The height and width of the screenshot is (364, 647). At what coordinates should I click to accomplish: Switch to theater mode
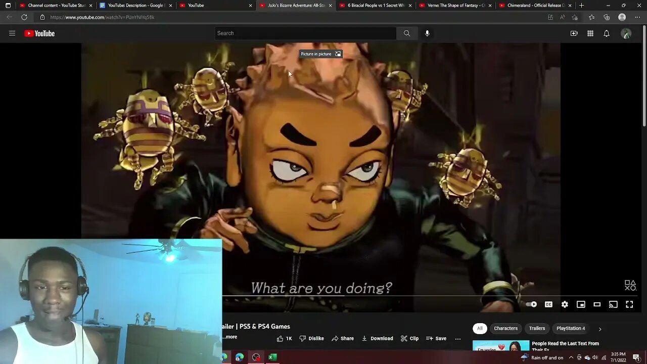[597, 304]
